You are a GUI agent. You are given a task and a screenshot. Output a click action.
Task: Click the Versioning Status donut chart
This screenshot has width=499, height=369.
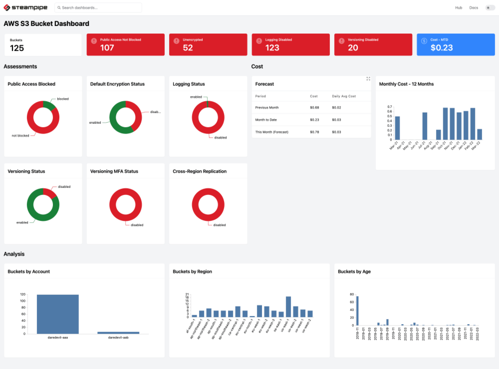(43, 204)
